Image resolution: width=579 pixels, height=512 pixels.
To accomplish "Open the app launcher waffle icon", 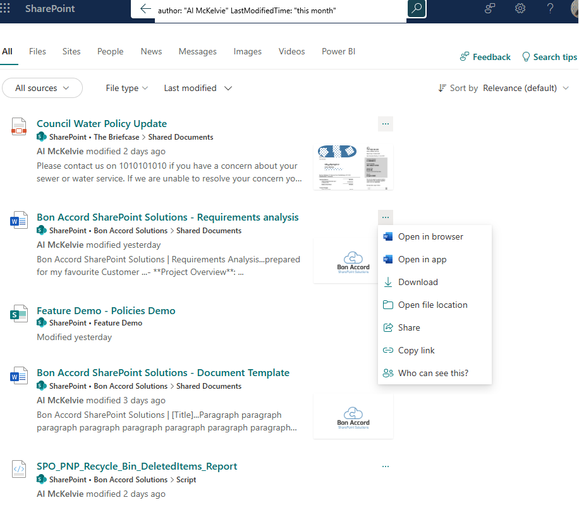I will tap(5, 8).
